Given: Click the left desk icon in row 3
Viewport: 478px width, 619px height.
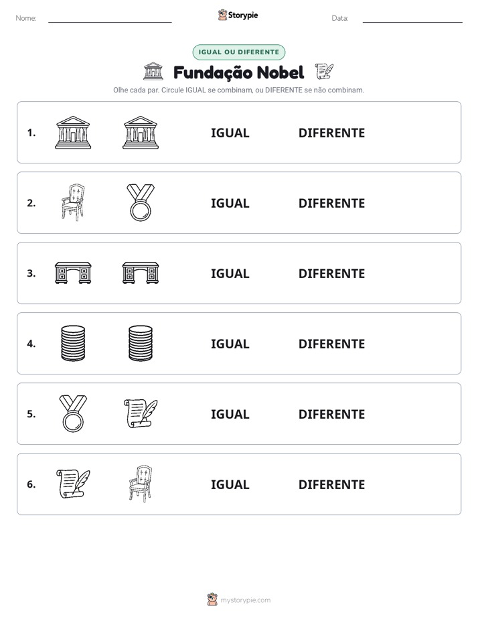Looking at the screenshot, I should point(73,273).
